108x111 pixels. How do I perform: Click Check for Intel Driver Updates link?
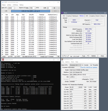(89, 67)
